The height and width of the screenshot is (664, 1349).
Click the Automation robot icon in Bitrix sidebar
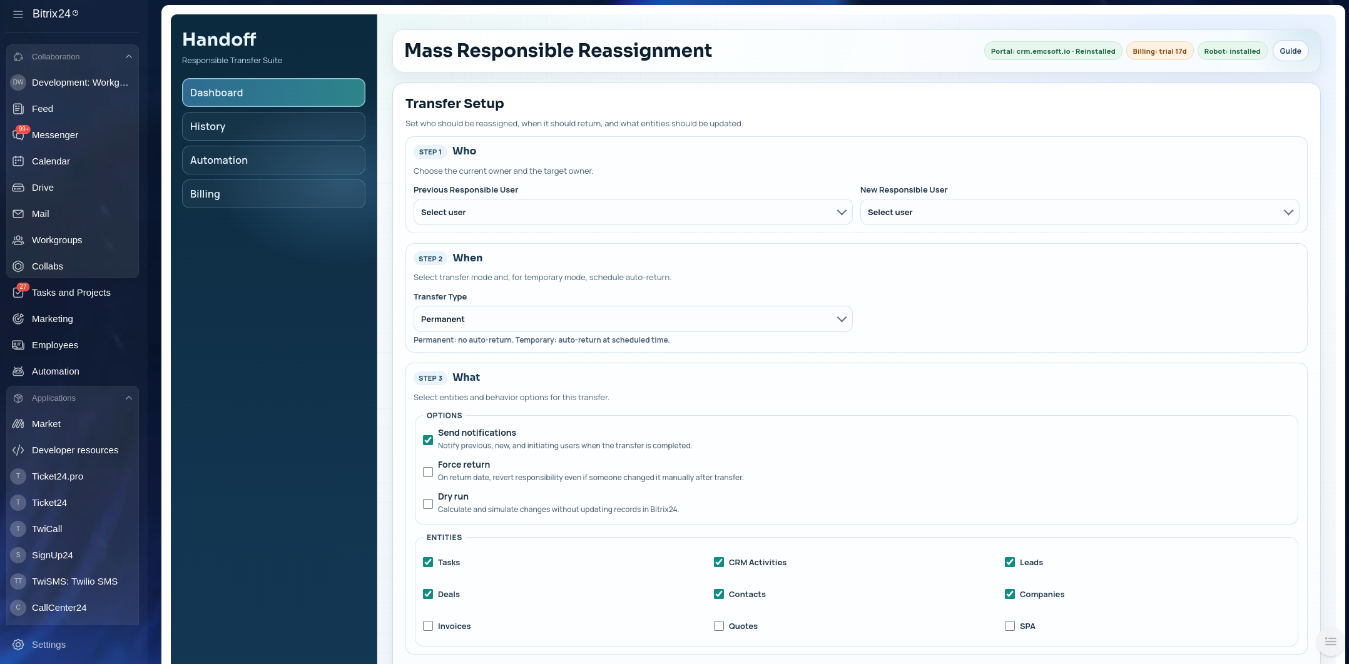(18, 371)
